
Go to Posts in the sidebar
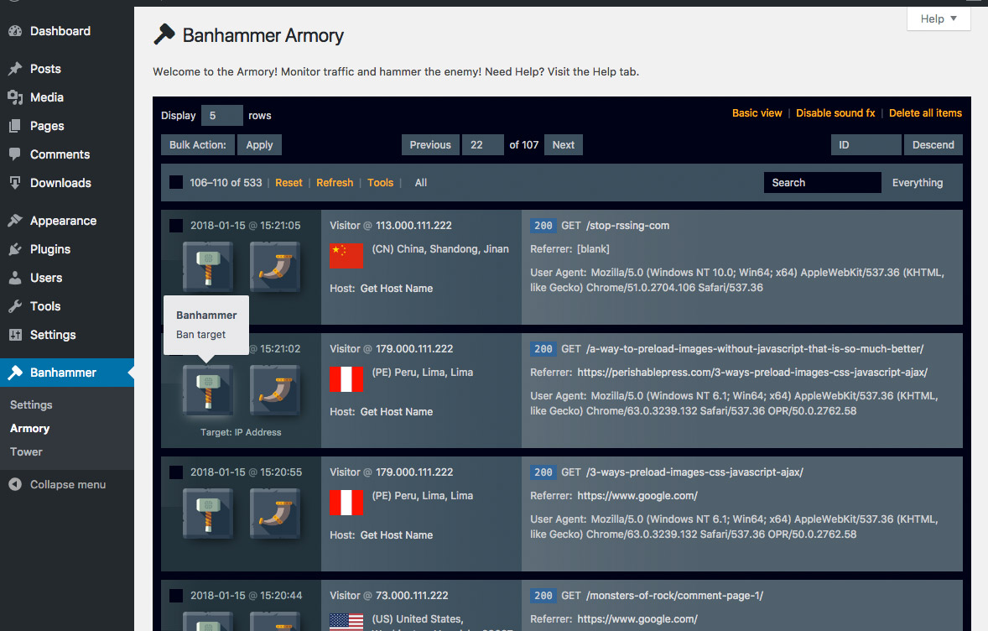click(45, 69)
